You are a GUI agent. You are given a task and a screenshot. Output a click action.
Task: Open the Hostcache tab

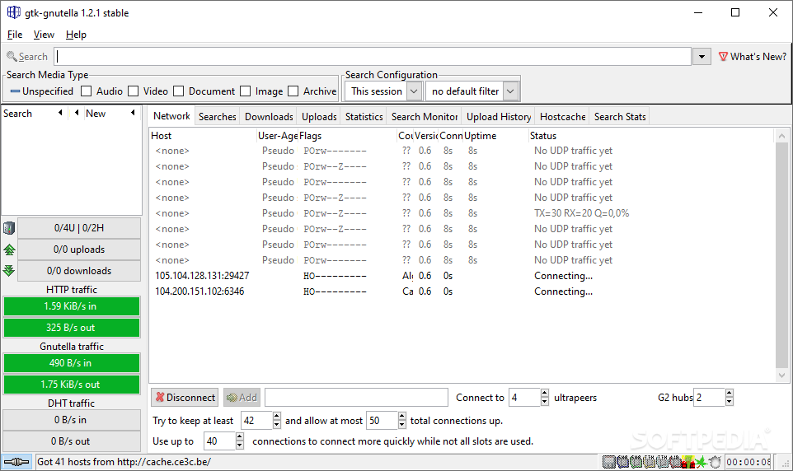tap(562, 117)
